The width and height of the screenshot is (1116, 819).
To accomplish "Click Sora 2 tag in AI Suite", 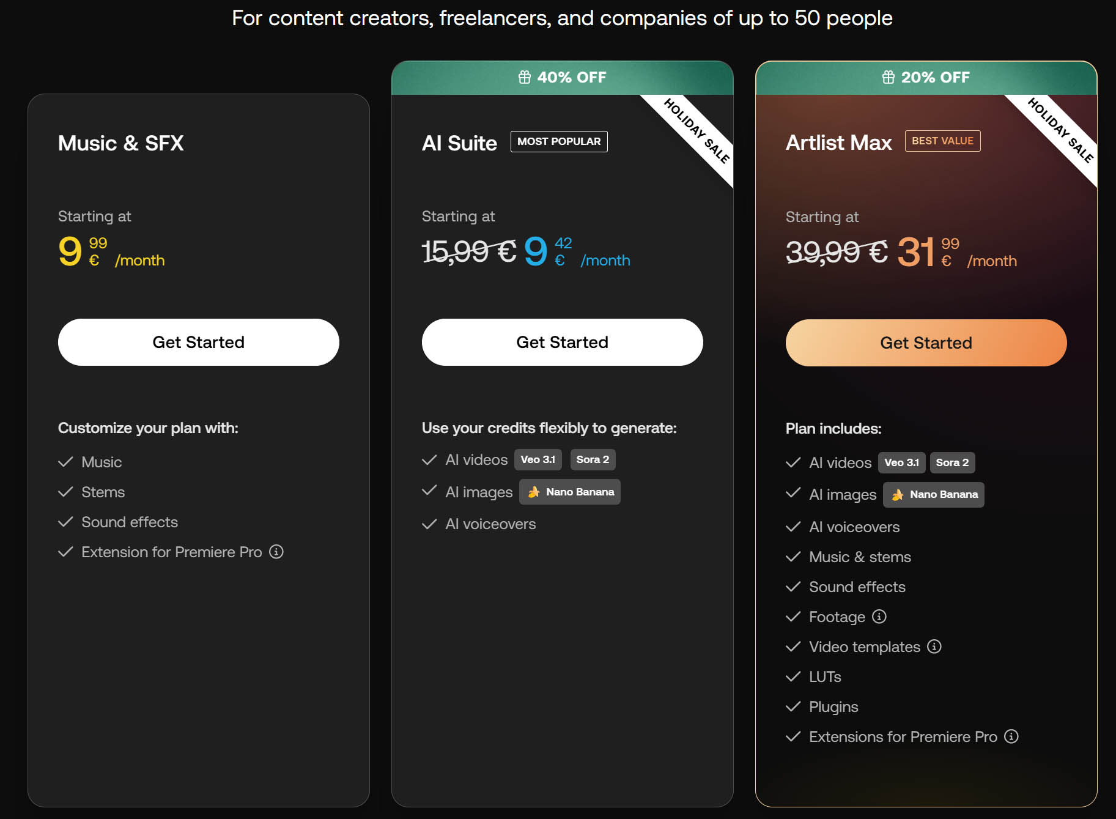I will [593, 459].
